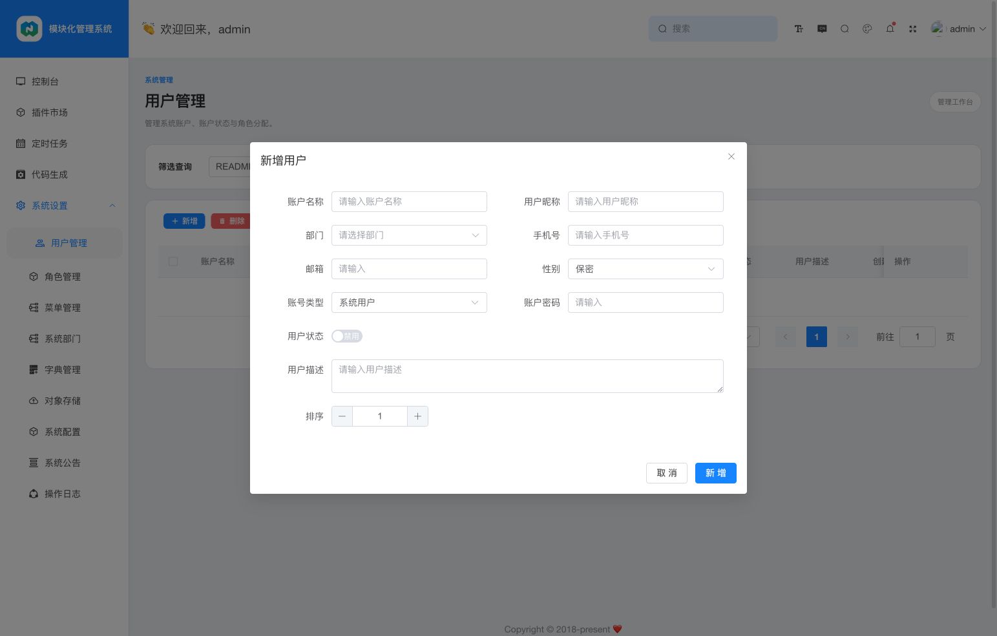
Task: Click the 管理工作台 button
Action: tap(955, 102)
